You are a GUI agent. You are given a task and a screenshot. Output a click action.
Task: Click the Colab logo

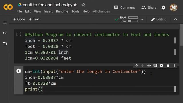point(8,7)
